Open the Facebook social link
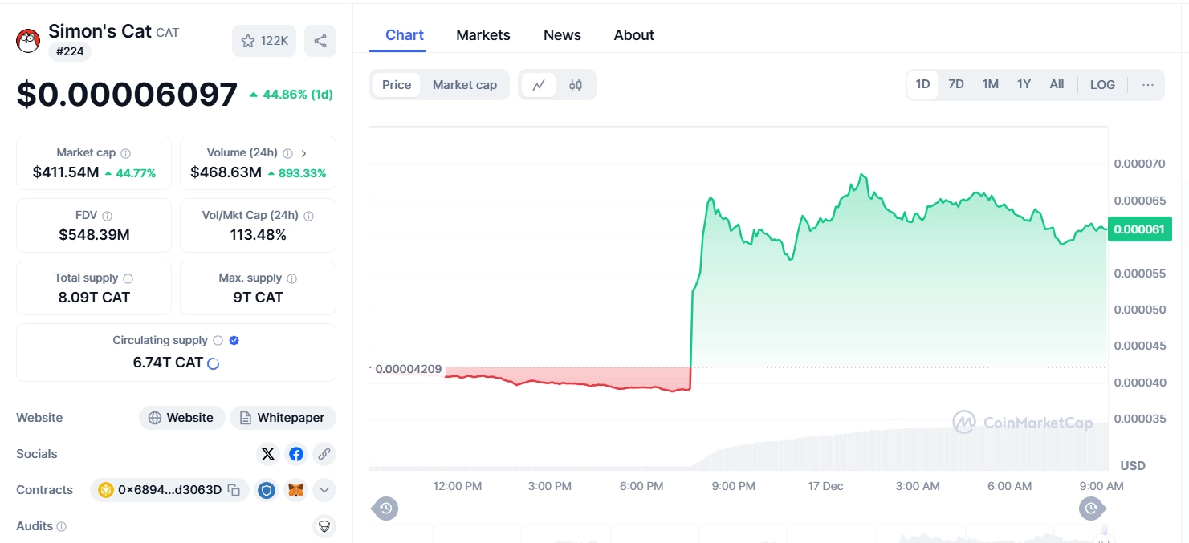This screenshot has height=543, width=1189. (296, 454)
